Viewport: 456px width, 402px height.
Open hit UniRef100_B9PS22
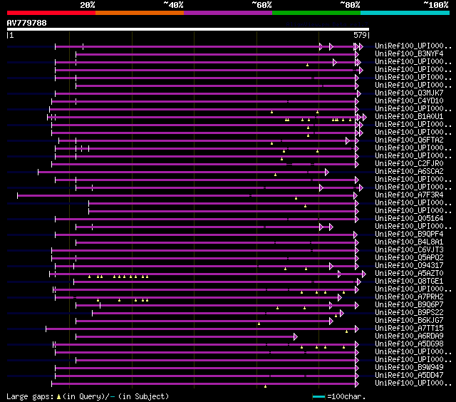click(x=409, y=313)
